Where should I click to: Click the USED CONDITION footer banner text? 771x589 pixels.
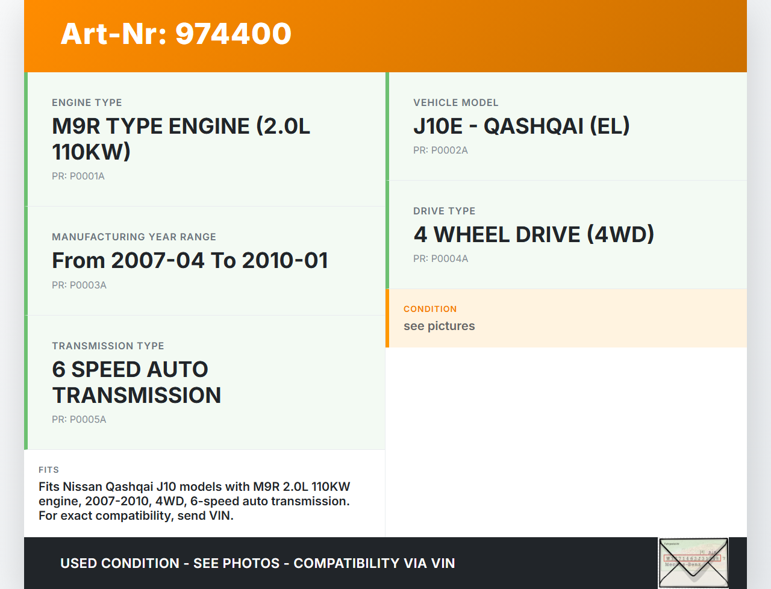[x=257, y=563]
